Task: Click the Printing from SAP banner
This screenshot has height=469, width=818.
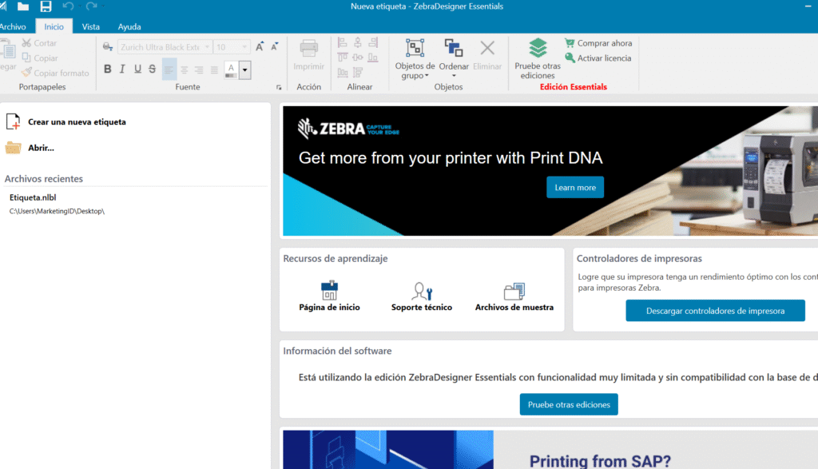Action: tap(550, 450)
